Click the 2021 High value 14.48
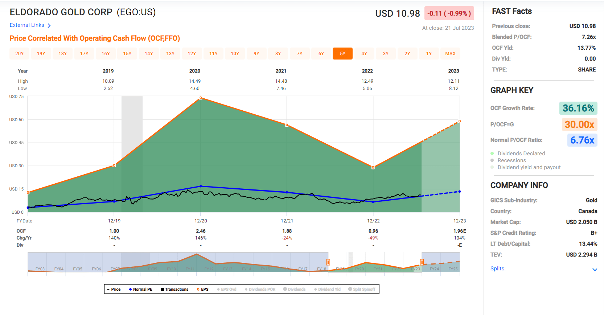Screen dimensions: 604x315 click(x=281, y=81)
